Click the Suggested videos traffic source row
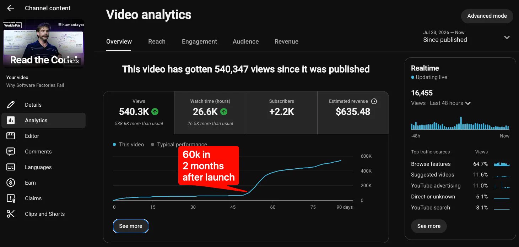The height and width of the screenshot is (247, 519). coord(460,175)
